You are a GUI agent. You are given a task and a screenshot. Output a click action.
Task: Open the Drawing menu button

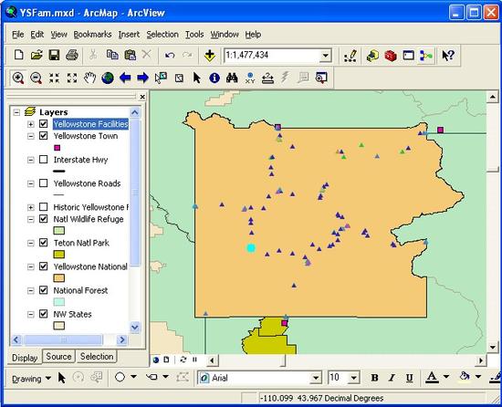(31, 379)
